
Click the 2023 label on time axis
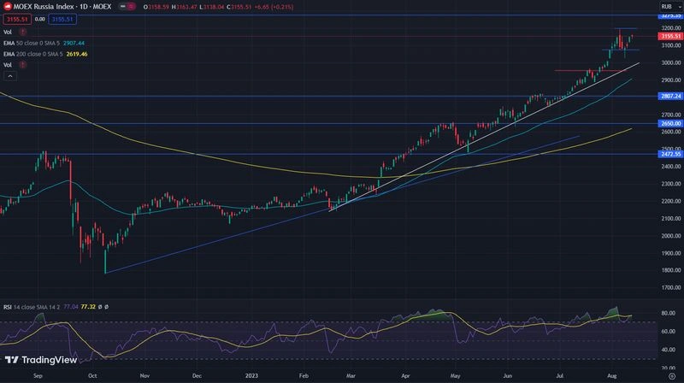pyautogui.click(x=251, y=376)
